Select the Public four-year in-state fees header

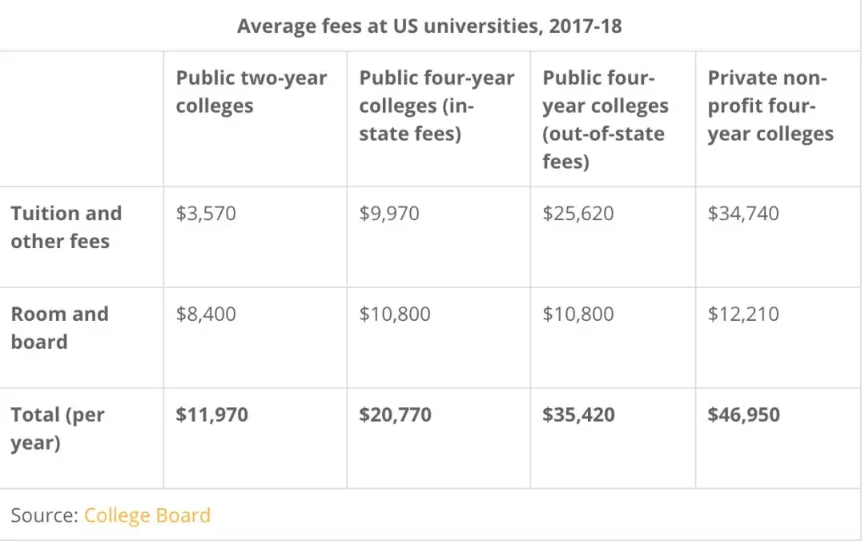(437, 106)
